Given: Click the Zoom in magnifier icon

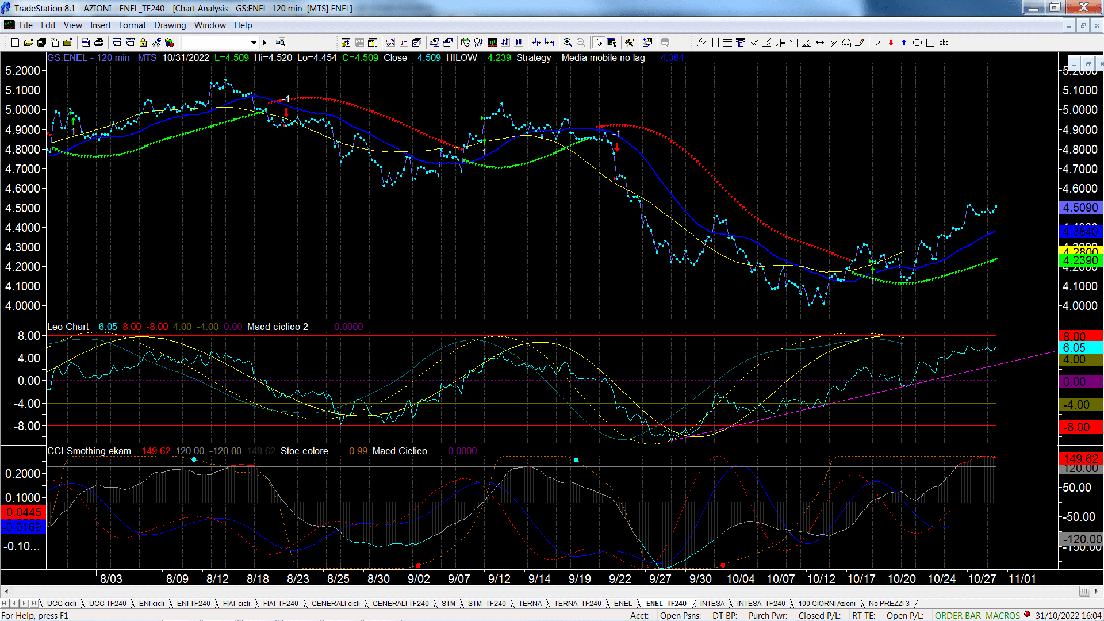Looking at the screenshot, I should (568, 43).
